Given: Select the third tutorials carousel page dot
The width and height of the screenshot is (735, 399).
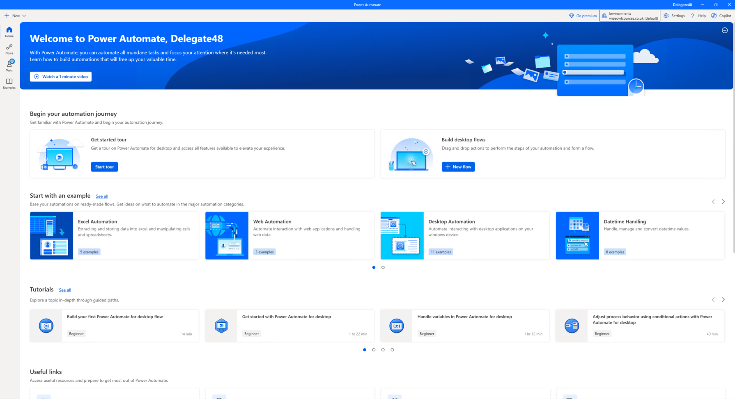Looking at the screenshot, I should 383,350.
